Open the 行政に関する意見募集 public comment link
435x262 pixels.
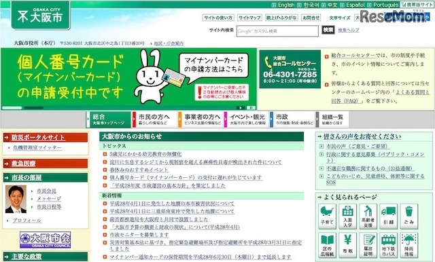(x=375, y=157)
